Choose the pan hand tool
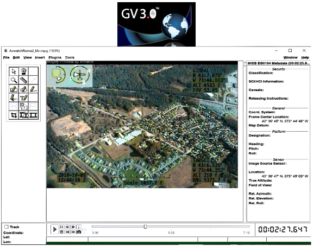The height and width of the screenshot is (246, 313). pyautogui.click(x=23, y=71)
